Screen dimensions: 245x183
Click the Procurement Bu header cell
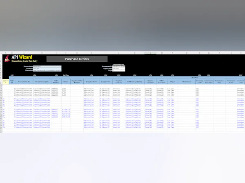[24, 82]
